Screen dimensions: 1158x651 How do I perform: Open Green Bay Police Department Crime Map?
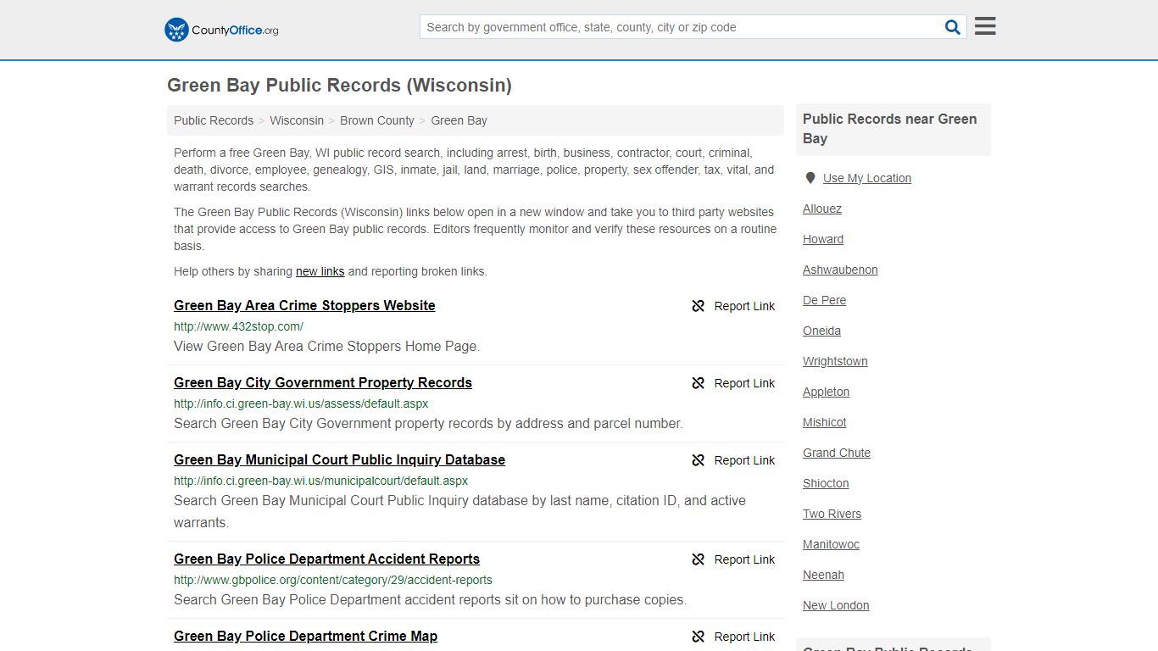point(305,636)
